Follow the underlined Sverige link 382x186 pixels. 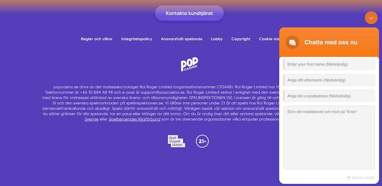(92, 119)
